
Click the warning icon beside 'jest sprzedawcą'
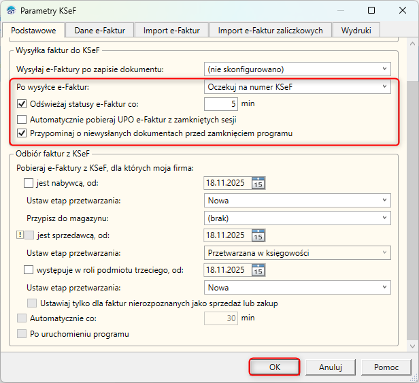[x=18, y=236]
